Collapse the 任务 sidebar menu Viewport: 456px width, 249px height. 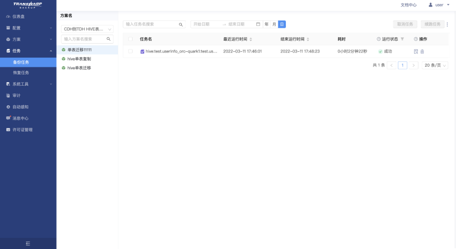(x=28, y=50)
